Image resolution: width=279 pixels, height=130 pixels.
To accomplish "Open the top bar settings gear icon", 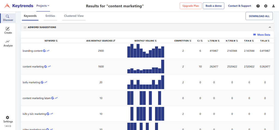I will click(266, 6).
